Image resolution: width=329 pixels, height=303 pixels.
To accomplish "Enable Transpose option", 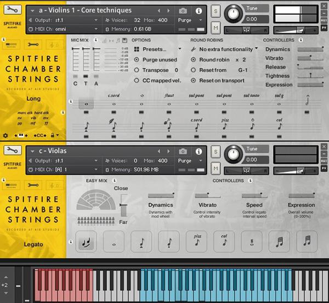I will [x=137, y=70].
